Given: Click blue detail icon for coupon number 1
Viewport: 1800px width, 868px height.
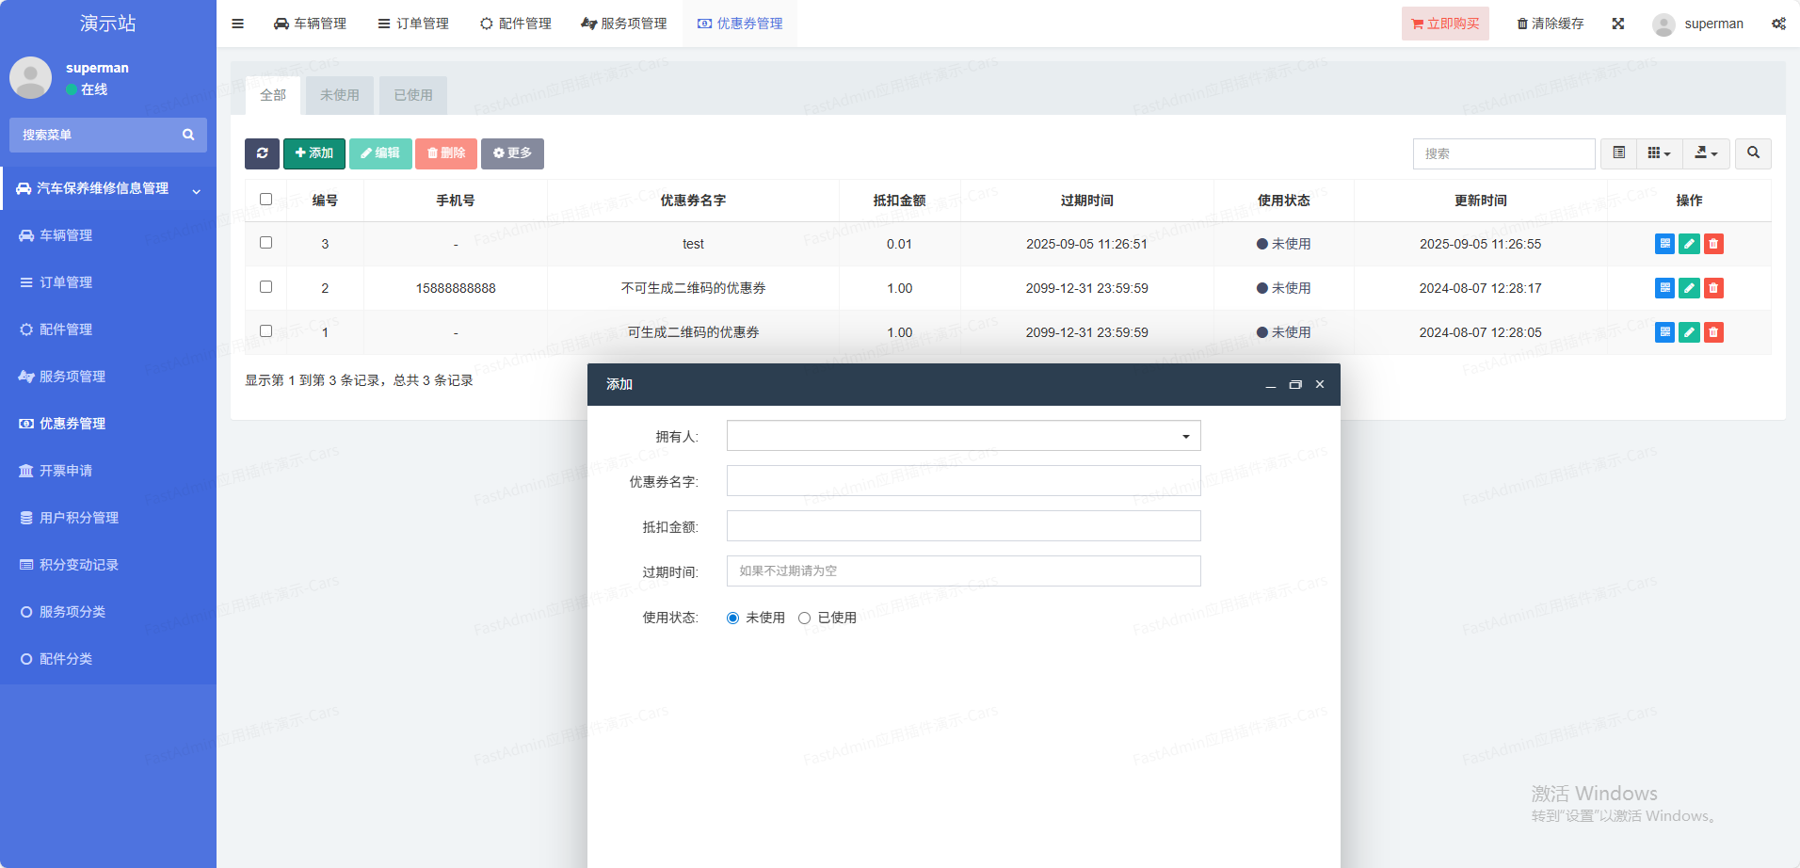Looking at the screenshot, I should pyautogui.click(x=1664, y=332).
